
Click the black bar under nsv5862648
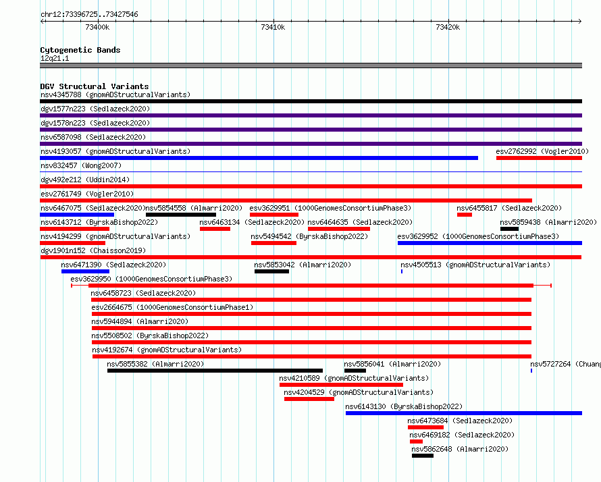click(423, 456)
